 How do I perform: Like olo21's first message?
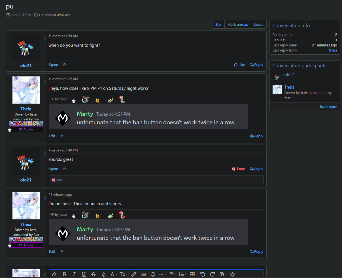pos(239,65)
